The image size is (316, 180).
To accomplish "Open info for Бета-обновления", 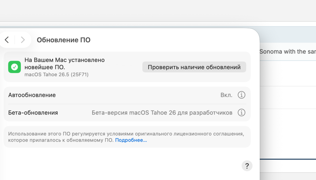I will (241, 113).
